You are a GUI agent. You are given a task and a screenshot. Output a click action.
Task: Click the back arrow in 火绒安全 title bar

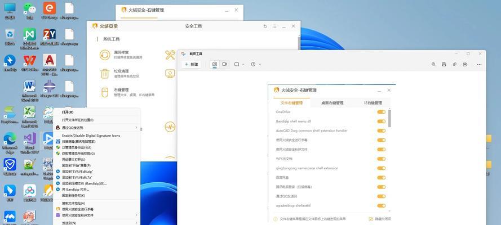click(x=265, y=26)
